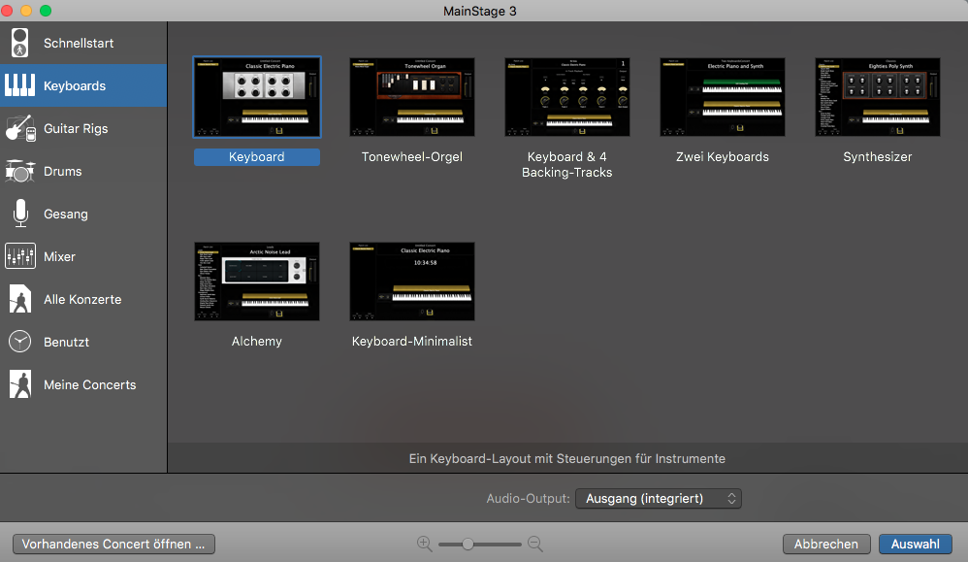This screenshot has height=562, width=968.
Task: Click the Keyboard & 4 Backing-Tracks label
Action: click(x=567, y=164)
